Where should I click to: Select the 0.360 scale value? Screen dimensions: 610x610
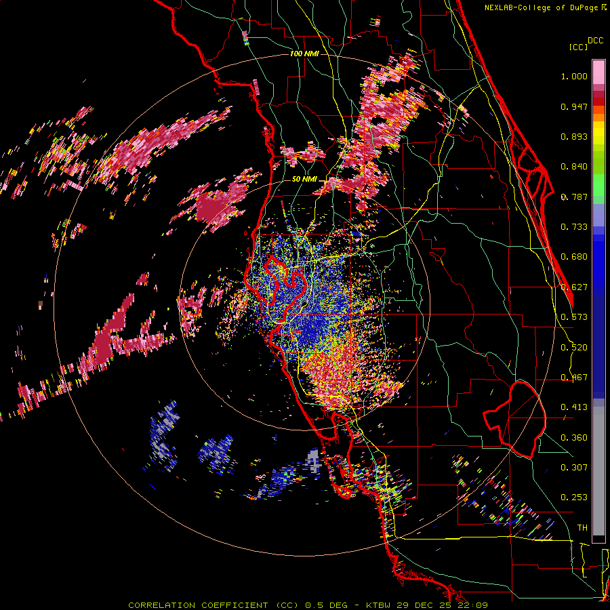coord(574,438)
